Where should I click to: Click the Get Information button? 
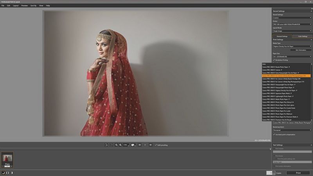301,50
